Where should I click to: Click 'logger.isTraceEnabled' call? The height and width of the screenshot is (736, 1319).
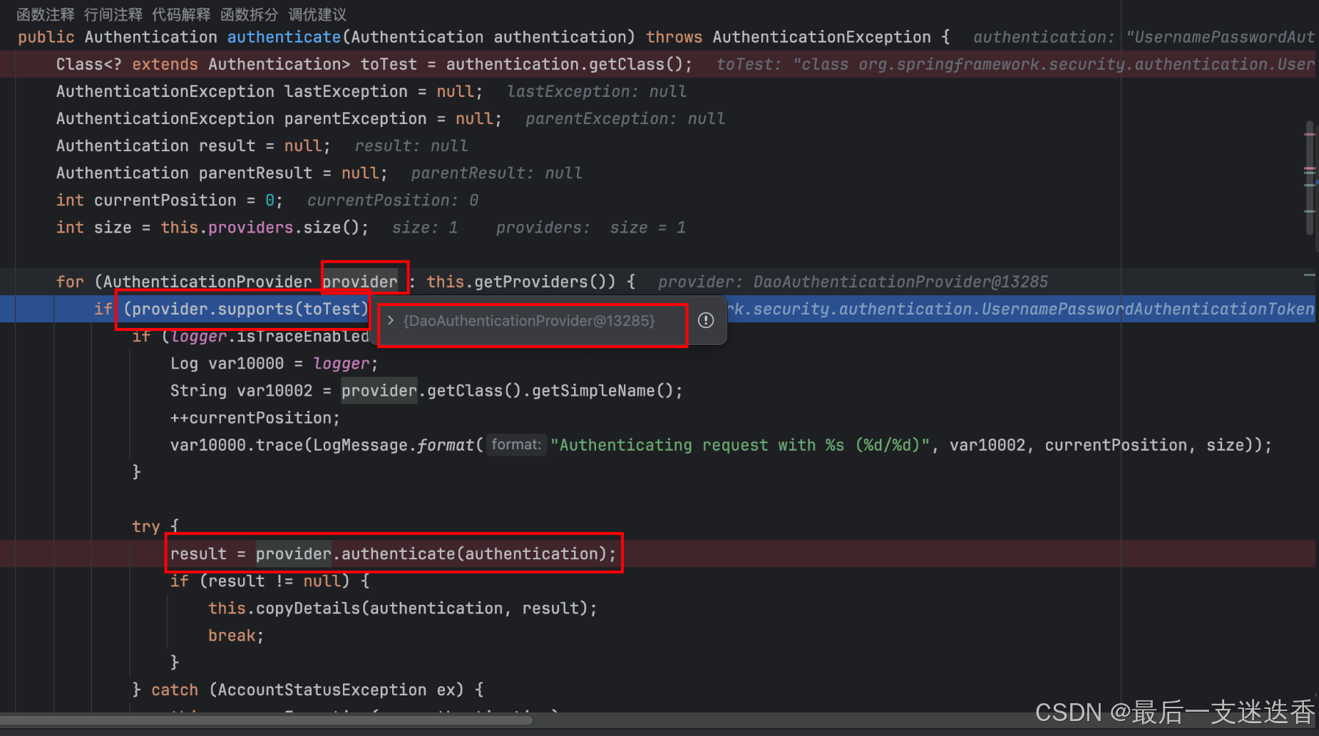270,336
